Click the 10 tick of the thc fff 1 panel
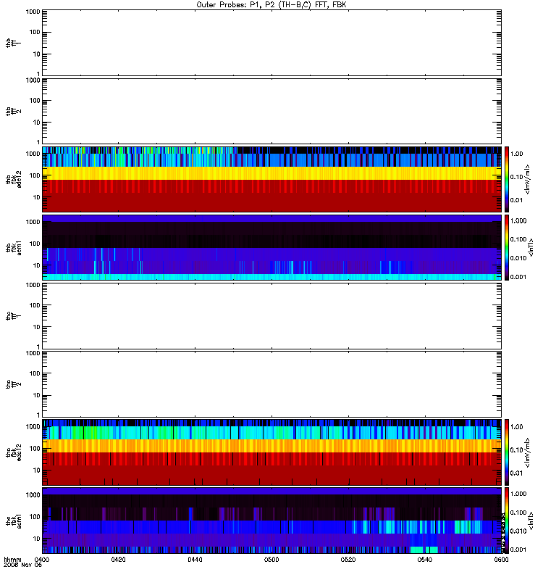The height and width of the screenshot is (580, 543). (37, 327)
